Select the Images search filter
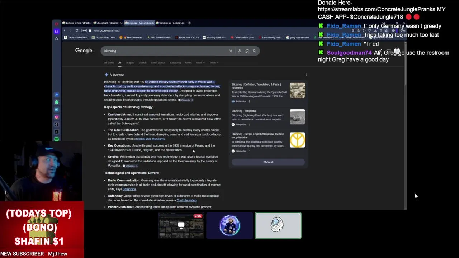 point(130,63)
